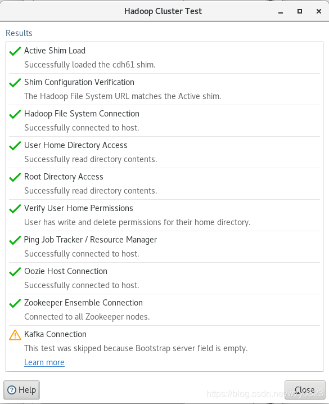Click the green check for User Home Directory Access
Screen dimensions: 329x404
[x=15, y=146]
